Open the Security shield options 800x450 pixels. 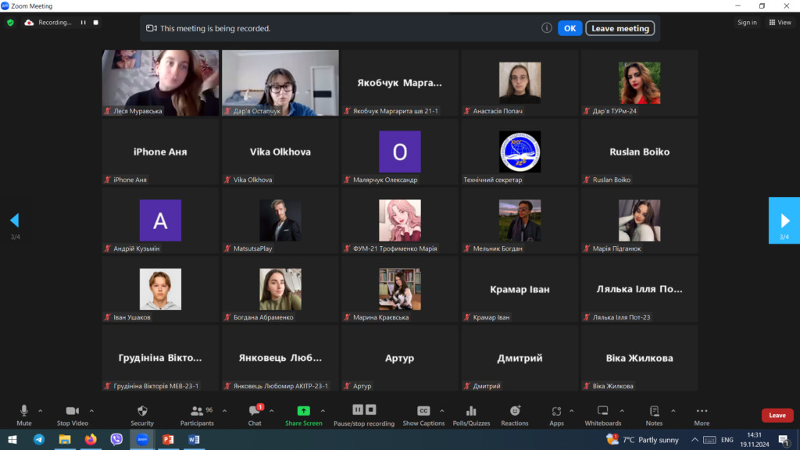pyautogui.click(x=141, y=411)
